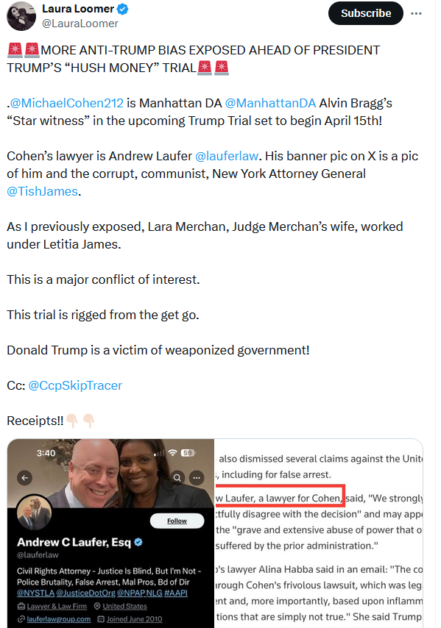Open the @MichaelCohen212 mention
This screenshot has height=628, width=441.
pos(66,103)
